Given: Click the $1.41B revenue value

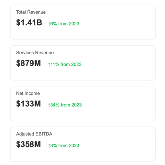Looking at the screenshot, I should 29,22.
